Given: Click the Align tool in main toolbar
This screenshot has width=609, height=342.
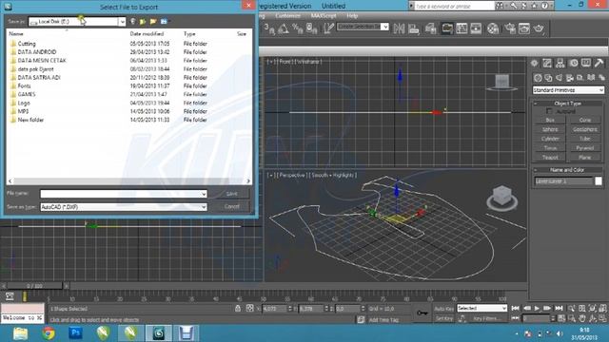Looking at the screenshot, I should pos(414,28).
